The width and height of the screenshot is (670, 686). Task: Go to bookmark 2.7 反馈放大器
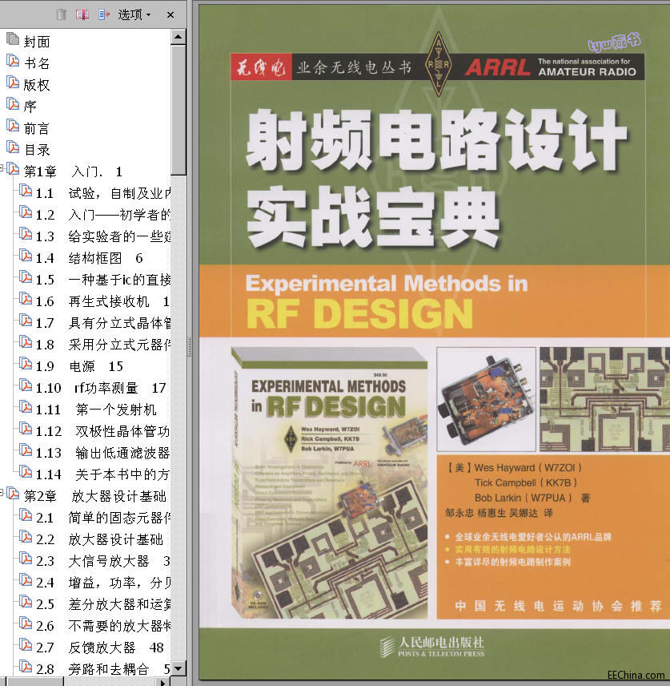pyautogui.click(x=100, y=648)
